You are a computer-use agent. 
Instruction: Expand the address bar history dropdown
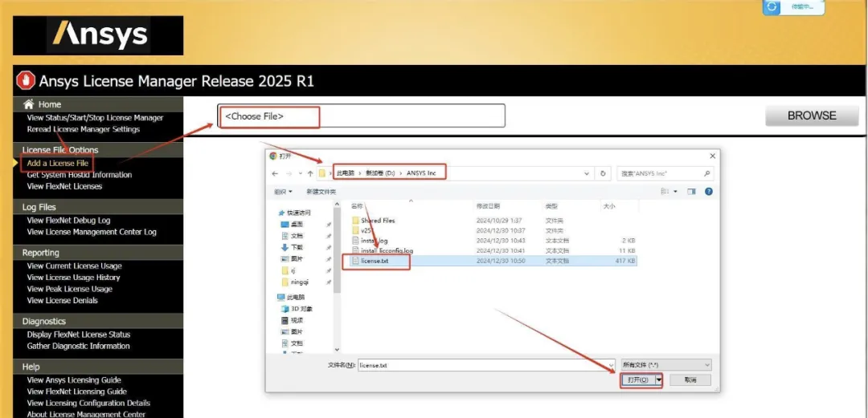(x=587, y=173)
